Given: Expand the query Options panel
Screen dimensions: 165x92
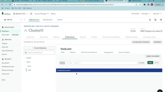Looking at the screenshot, I should 141,63.
